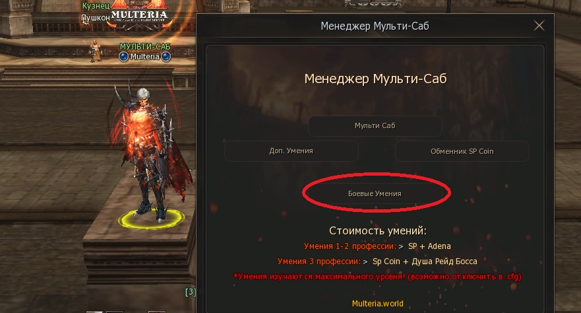Open the Обменник SP Coin exchanger

pos(462,151)
